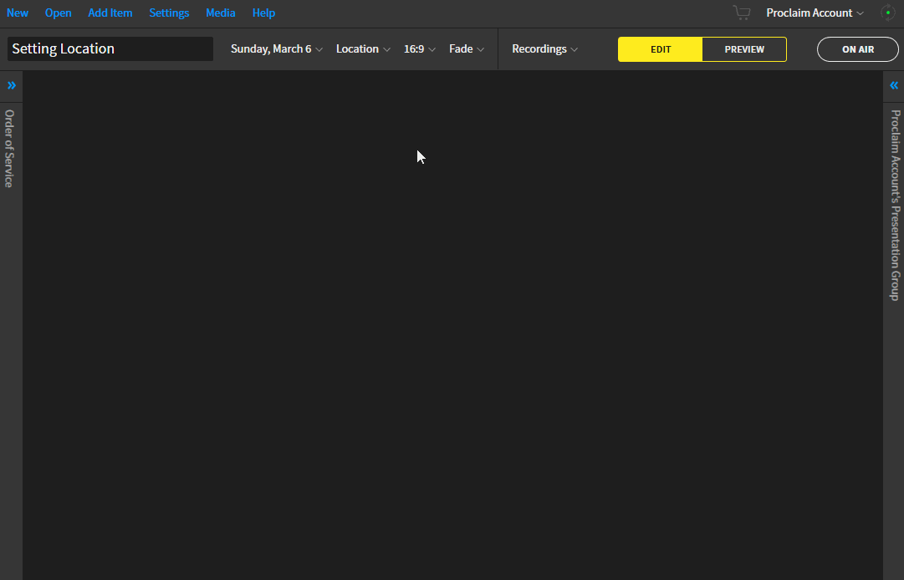Expand the Presentation Group panel arrows
This screenshot has height=580, width=904.
tap(894, 86)
